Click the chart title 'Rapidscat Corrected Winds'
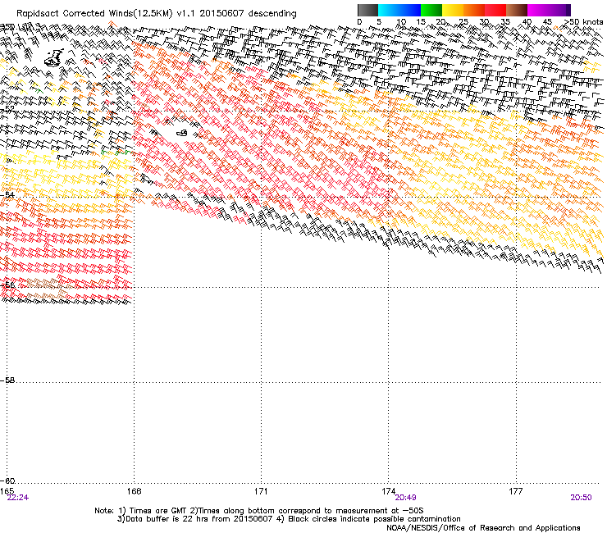607x533 pixels. coord(75,14)
